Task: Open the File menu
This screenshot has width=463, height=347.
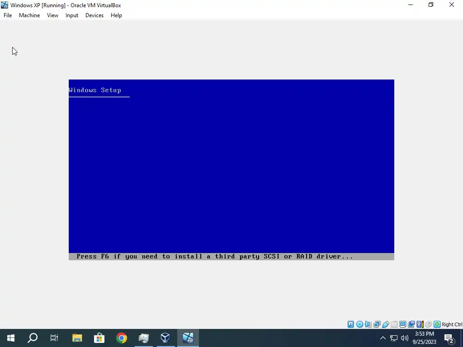Action: point(8,15)
